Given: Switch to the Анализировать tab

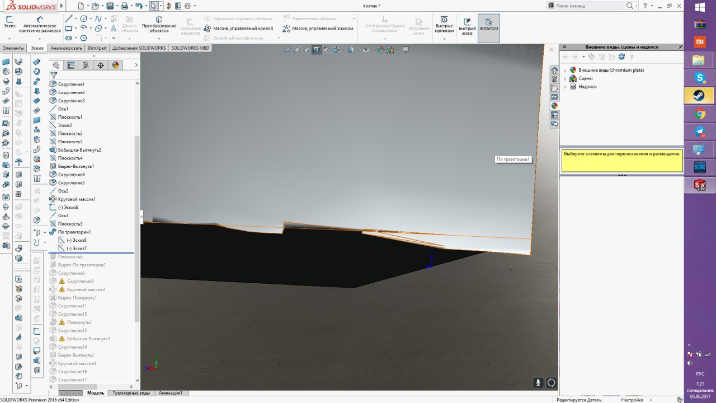Looking at the screenshot, I should pyautogui.click(x=67, y=48).
